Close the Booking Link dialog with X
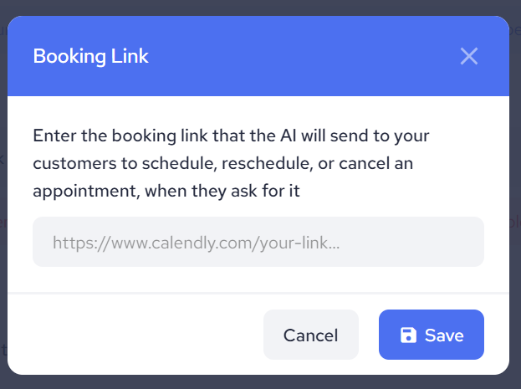The height and width of the screenshot is (389, 521). [x=469, y=56]
